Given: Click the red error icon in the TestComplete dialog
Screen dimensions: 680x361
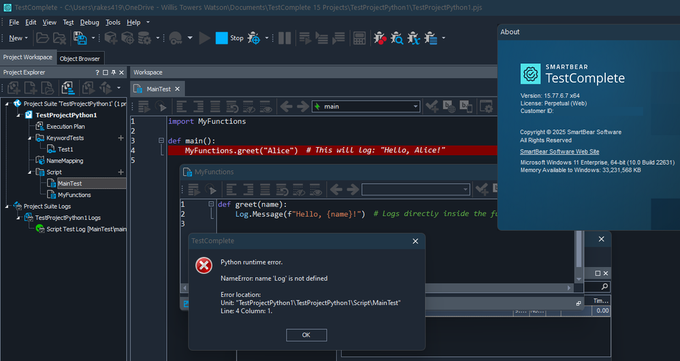Looking at the screenshot, I should 204,265.
